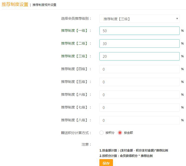Click the 赠送积分计算方式 label
Viewport: 186px width, 166px height.
pyautogui.click(x=76, y=133)
